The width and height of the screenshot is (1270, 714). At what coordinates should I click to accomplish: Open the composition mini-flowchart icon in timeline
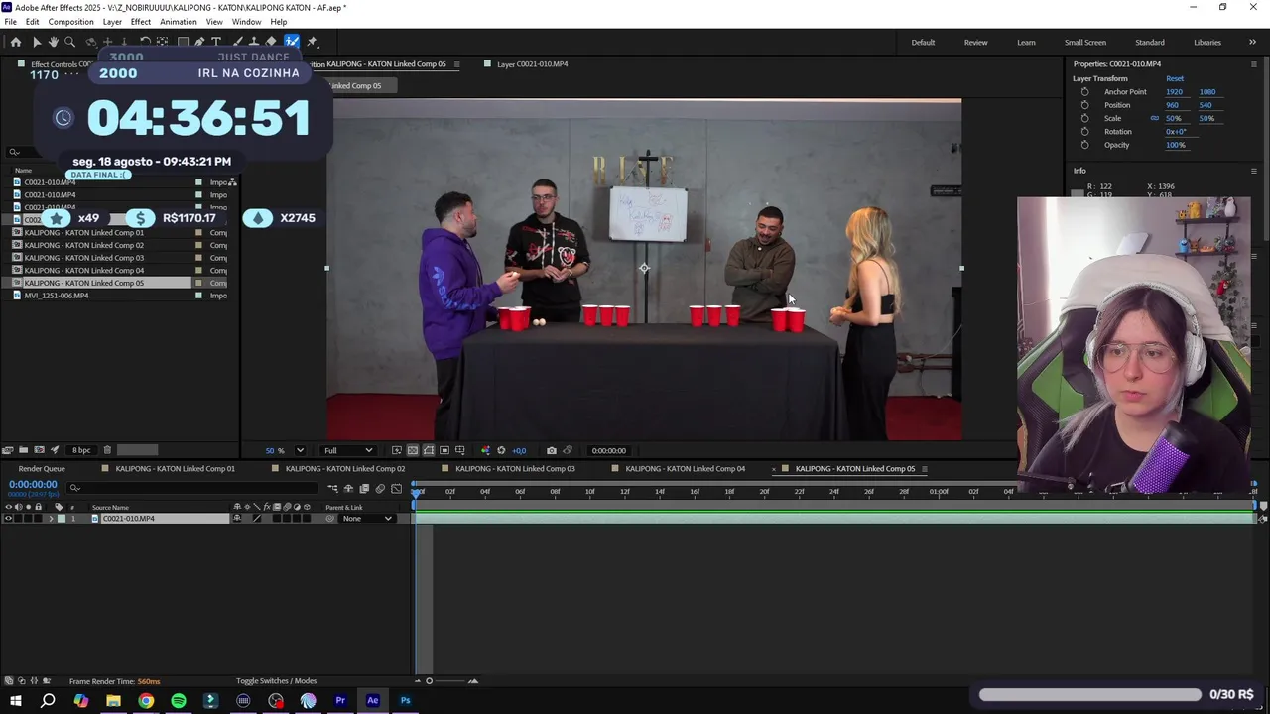point(332,488)
